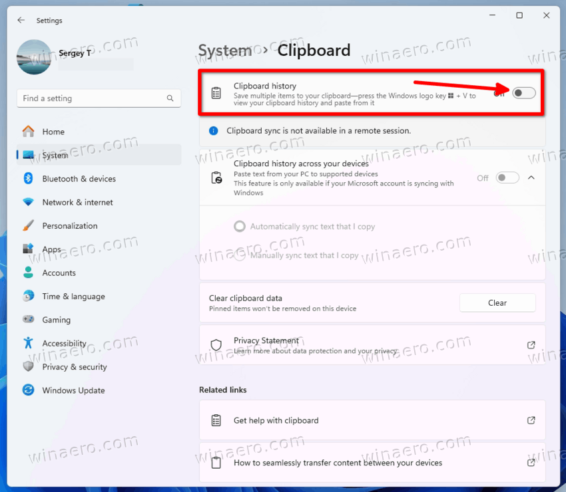Open How to seamlessly transfer content link

pyautogui.click(x=372, y=463)
